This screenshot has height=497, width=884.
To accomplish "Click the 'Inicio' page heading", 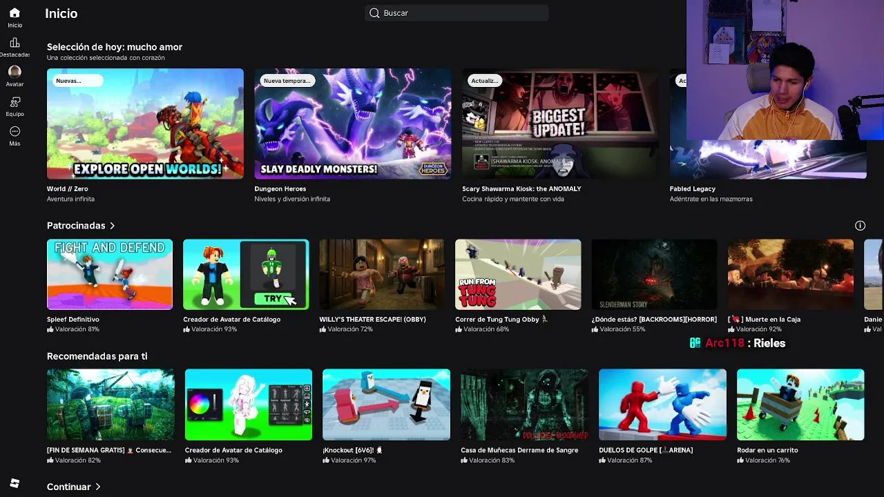I will pyautogui.click(x=61, y=13).
